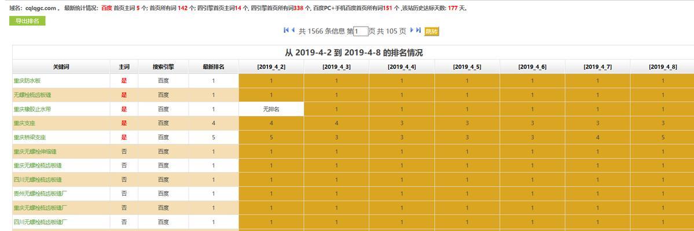This screenshot has height=231, width=694.
Task: Click the 无排名 cell in 重庆橡胶止水带 row
Action: click(x=271, y=109)
